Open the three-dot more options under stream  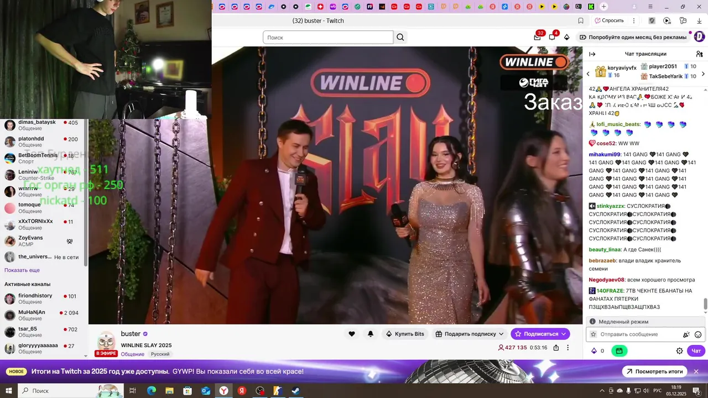[568, 348]
